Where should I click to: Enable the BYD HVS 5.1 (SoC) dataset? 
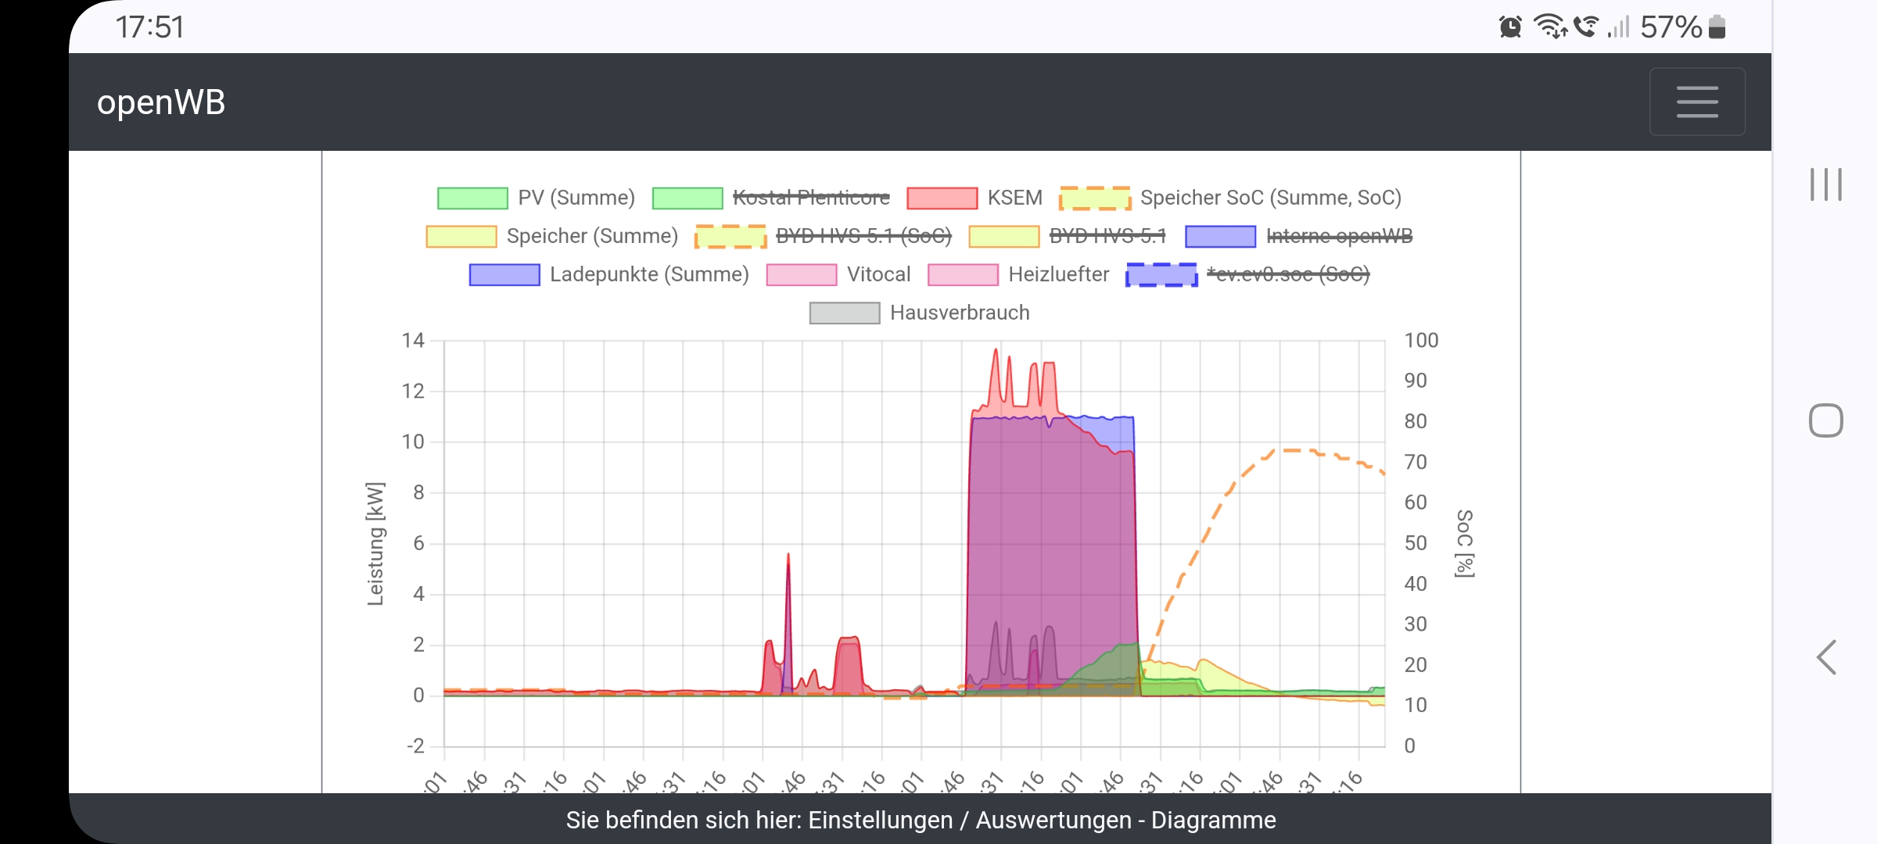point(863,236)
